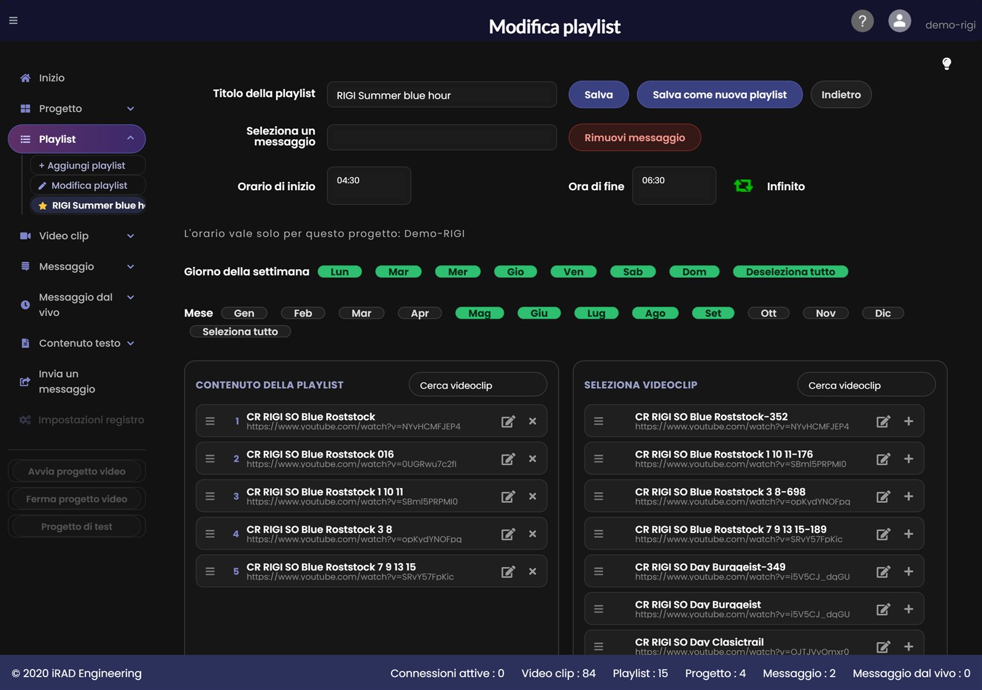This screenshot has width=982, height=690.
Task: Edit CR RIGI SO Blue Roststock 3 8-698 videoclip
Action: coord(883,497)
